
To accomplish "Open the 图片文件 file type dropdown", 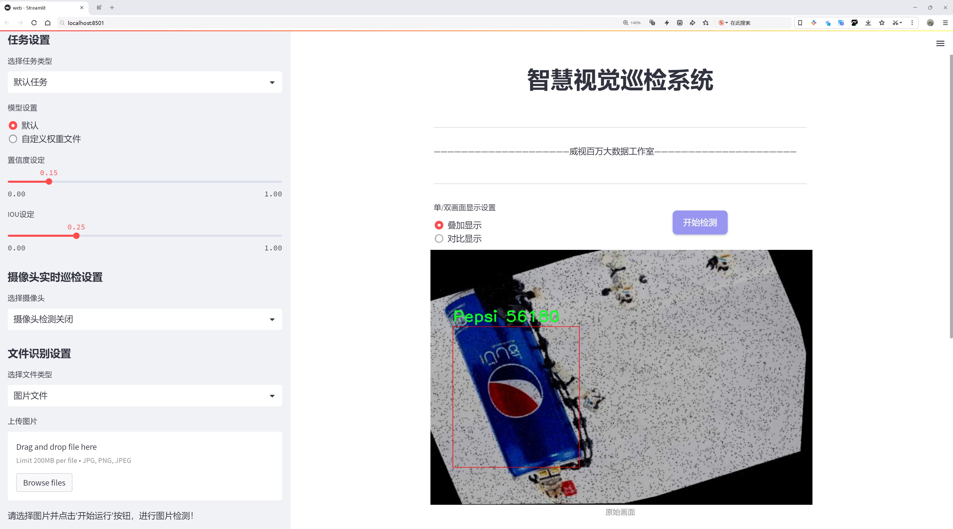I will click(x=145, y=395).
